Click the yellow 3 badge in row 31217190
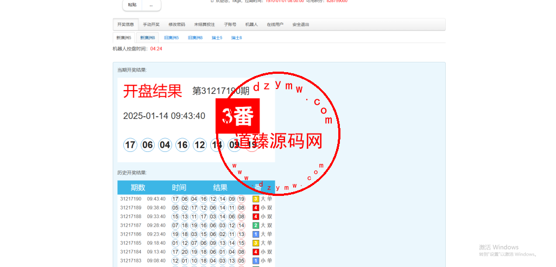 [x=256, y=199]
